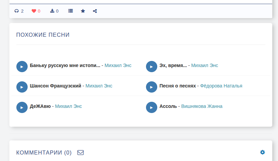Screen dimensions: 278x161
Task: Click the headphones listen count icon
Action: pyautogui.click(x=17, y=11)
